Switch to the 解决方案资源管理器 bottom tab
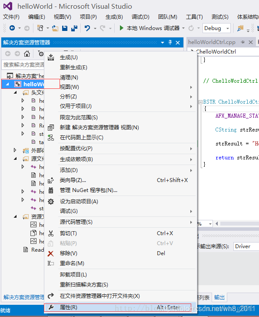Image resolution: width=259 pixels, height=317 pixels. pos(23,297)
